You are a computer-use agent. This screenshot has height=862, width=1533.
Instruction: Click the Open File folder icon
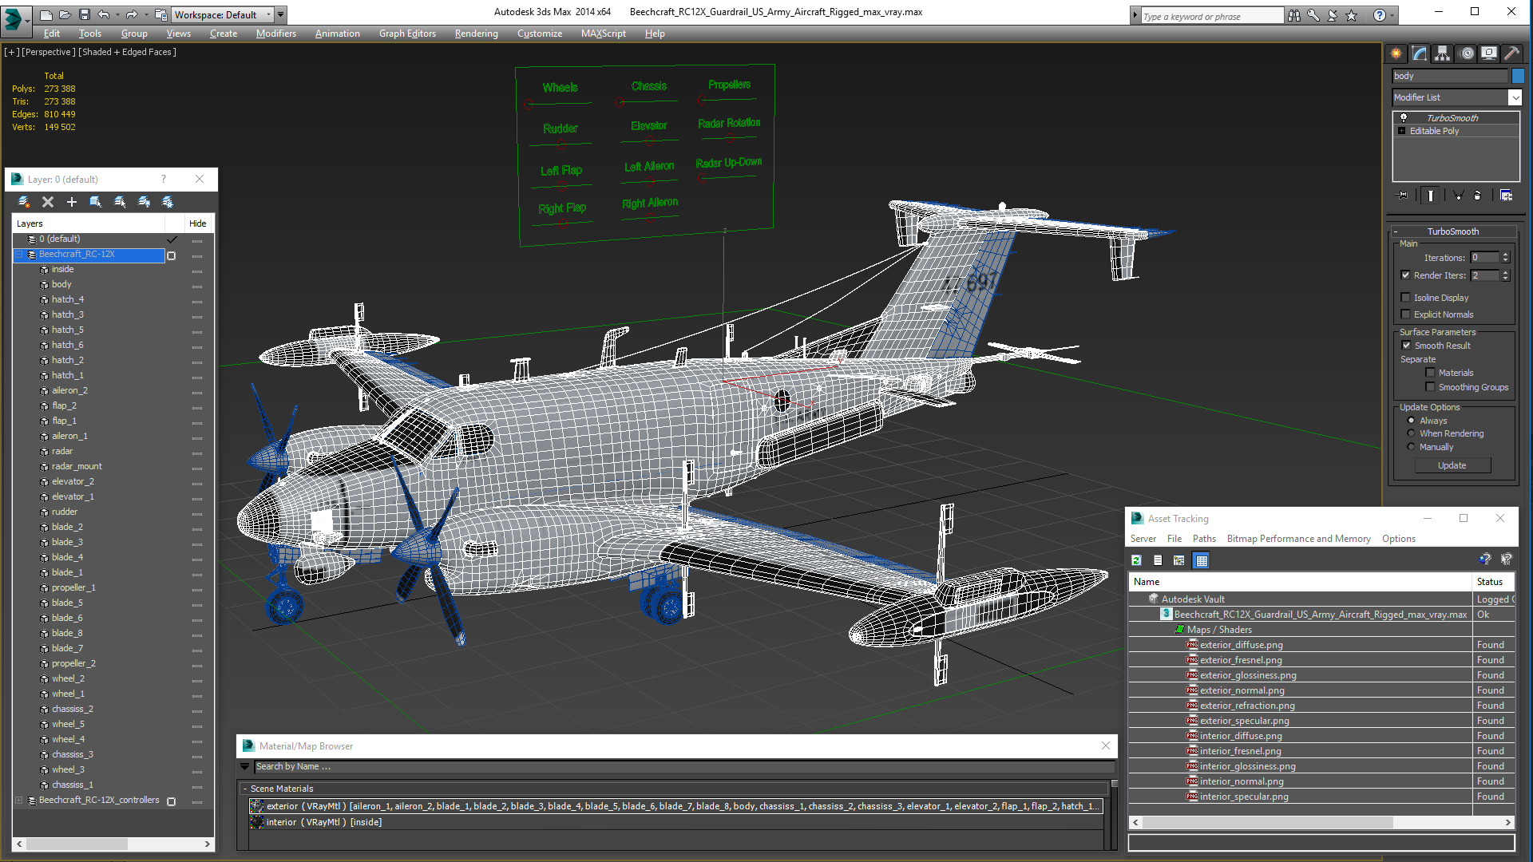click(x=65, y=14)
